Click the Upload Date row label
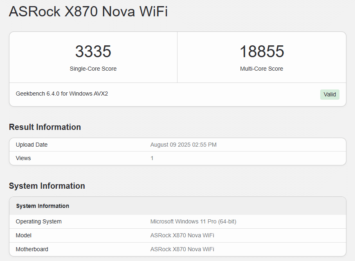This screenshot has height=261, width=355. (x=32, y=145)
